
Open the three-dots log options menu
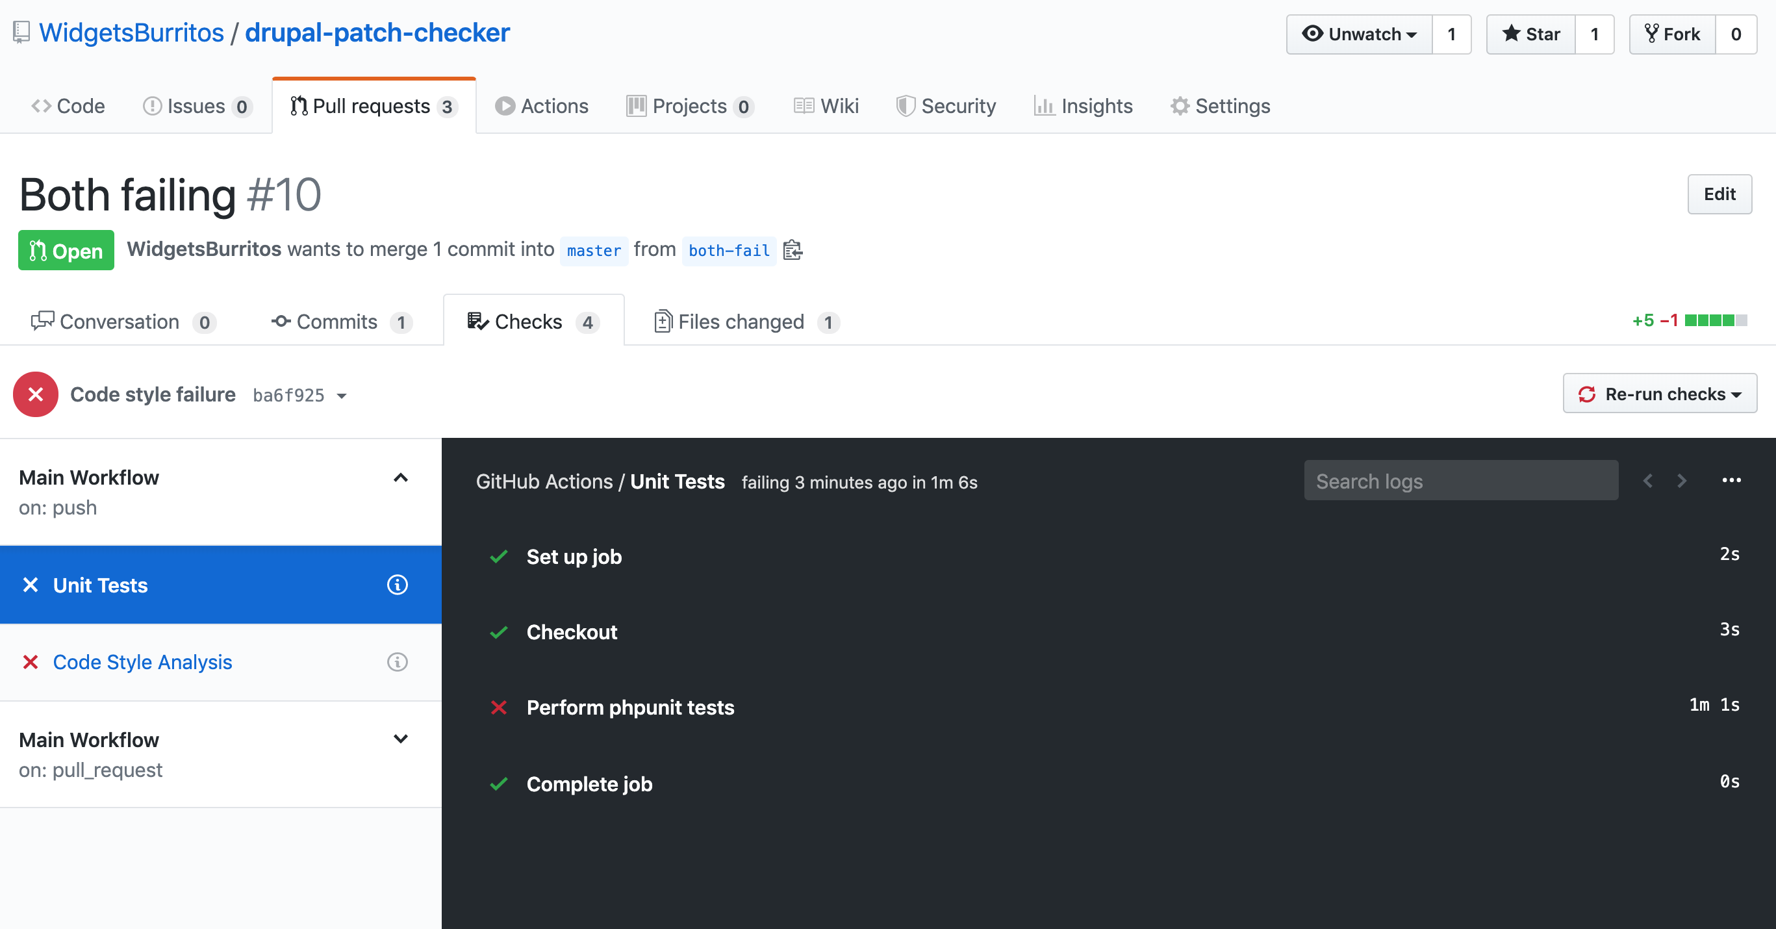tap(1732, 481)
